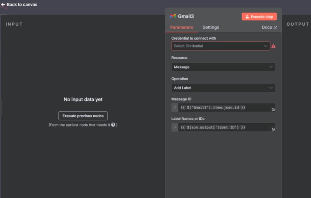Click the 'Credential to connect with' label
The image size is (311, 198).
point(194,38)
